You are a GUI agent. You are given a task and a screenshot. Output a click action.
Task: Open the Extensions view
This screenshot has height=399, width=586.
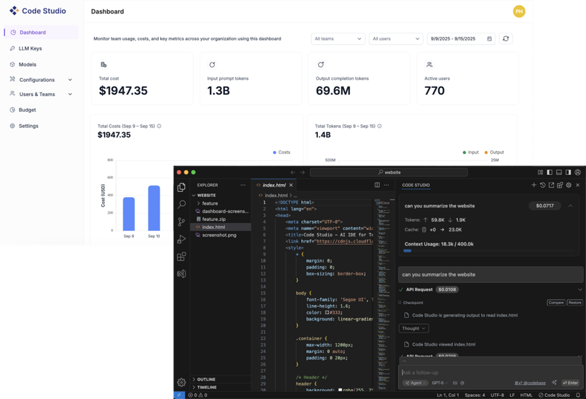(x=181, y=256)
